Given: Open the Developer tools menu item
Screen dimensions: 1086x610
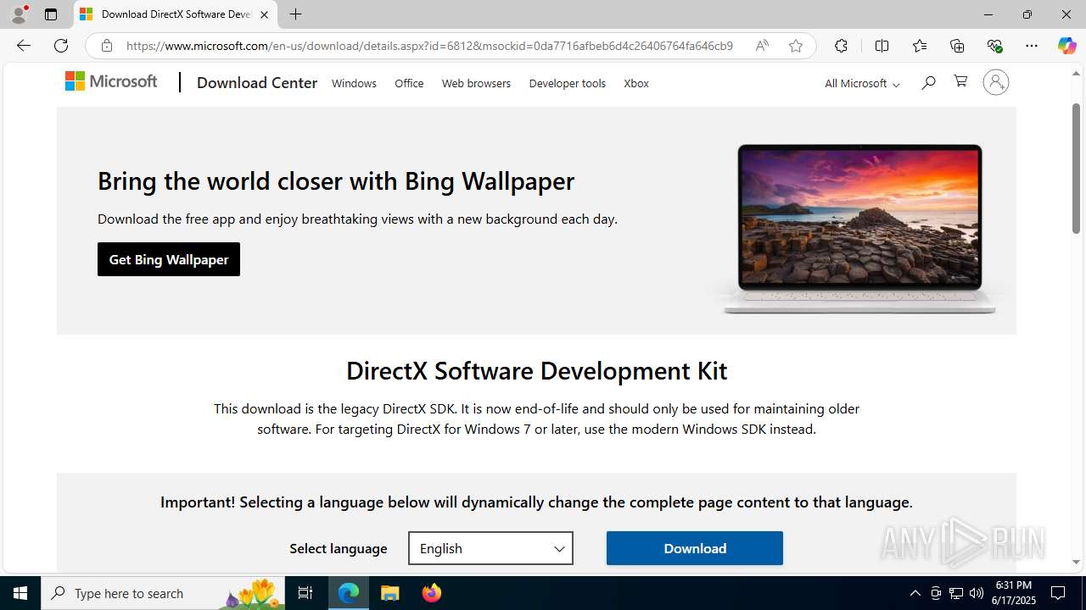Looking at the screenshot, I should point(567,83).
